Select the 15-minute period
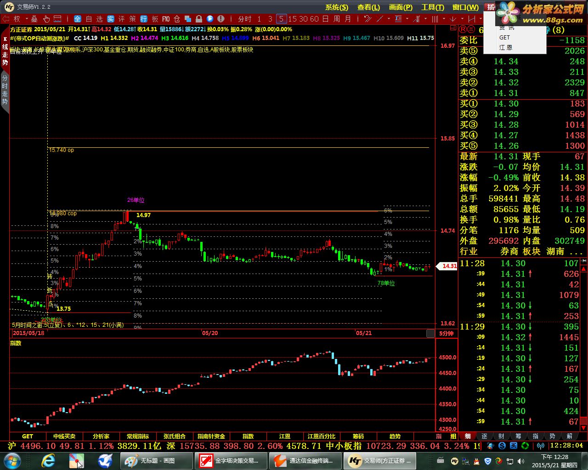The height and width of the screenshot is (470, 588). [x=293, y=19]
